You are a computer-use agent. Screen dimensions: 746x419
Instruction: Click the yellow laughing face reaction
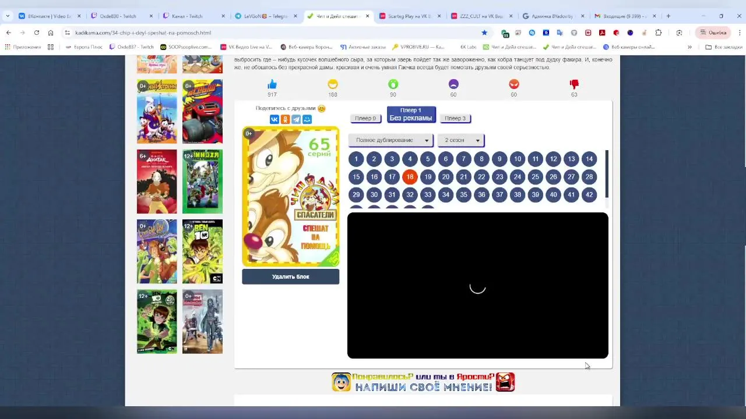(333, 84)
